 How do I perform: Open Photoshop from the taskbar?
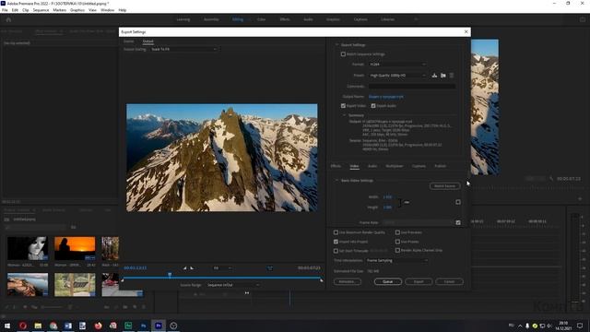144,326
